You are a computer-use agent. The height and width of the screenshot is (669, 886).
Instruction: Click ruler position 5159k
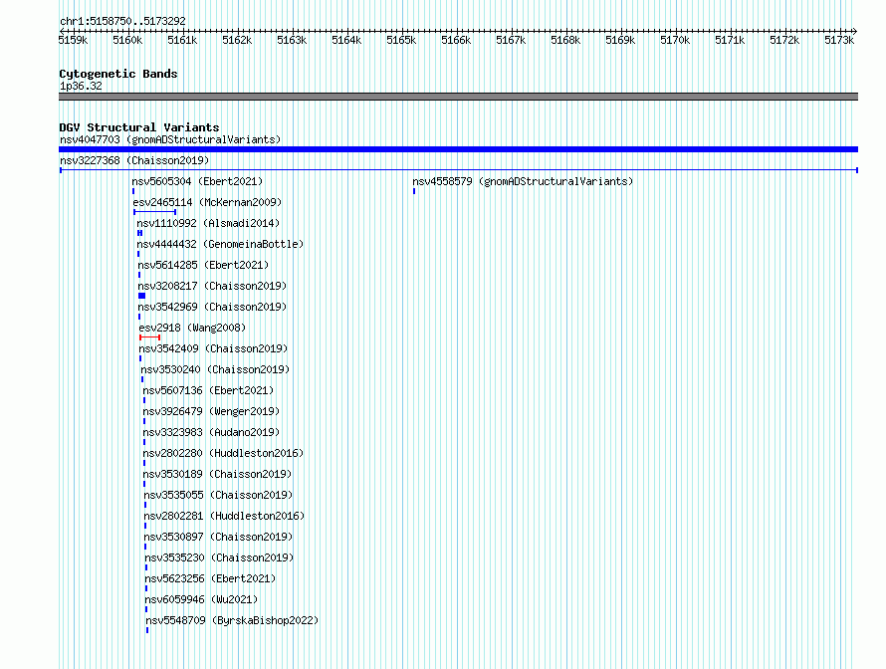[73, 40]
